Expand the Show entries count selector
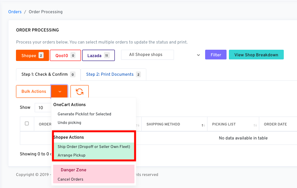Screen dimensions: 297x188 (43, 108)
